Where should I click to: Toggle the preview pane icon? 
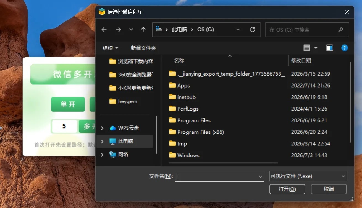(330, 48)
